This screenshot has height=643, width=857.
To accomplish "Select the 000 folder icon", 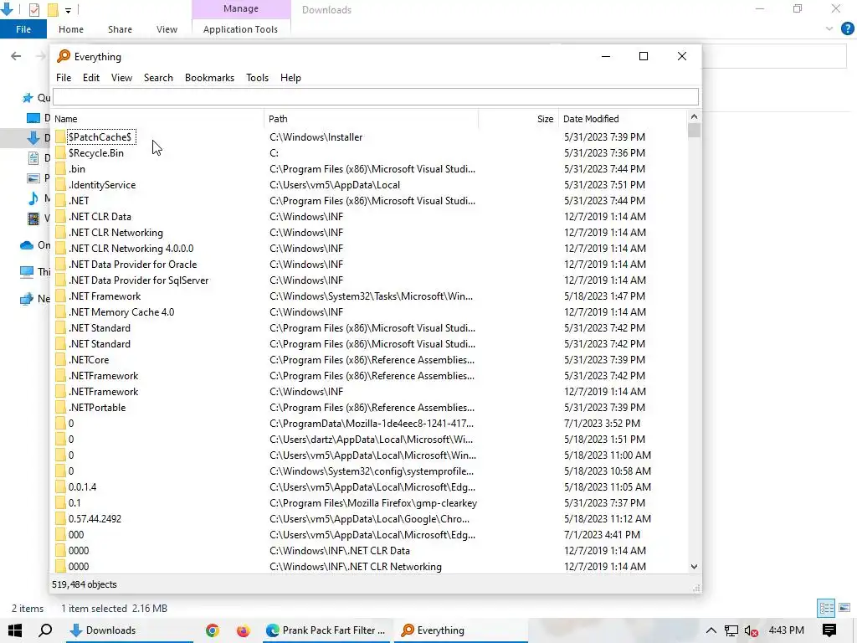I will coord(60,534).
